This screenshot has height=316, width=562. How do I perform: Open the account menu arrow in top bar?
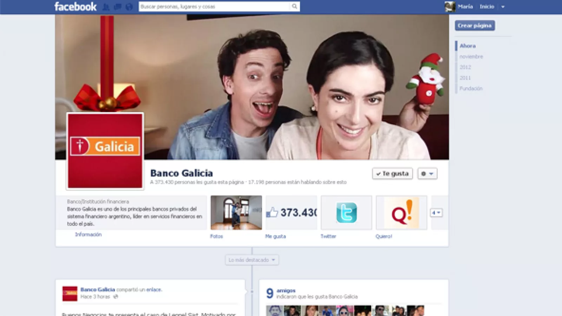tap(503, 7)
